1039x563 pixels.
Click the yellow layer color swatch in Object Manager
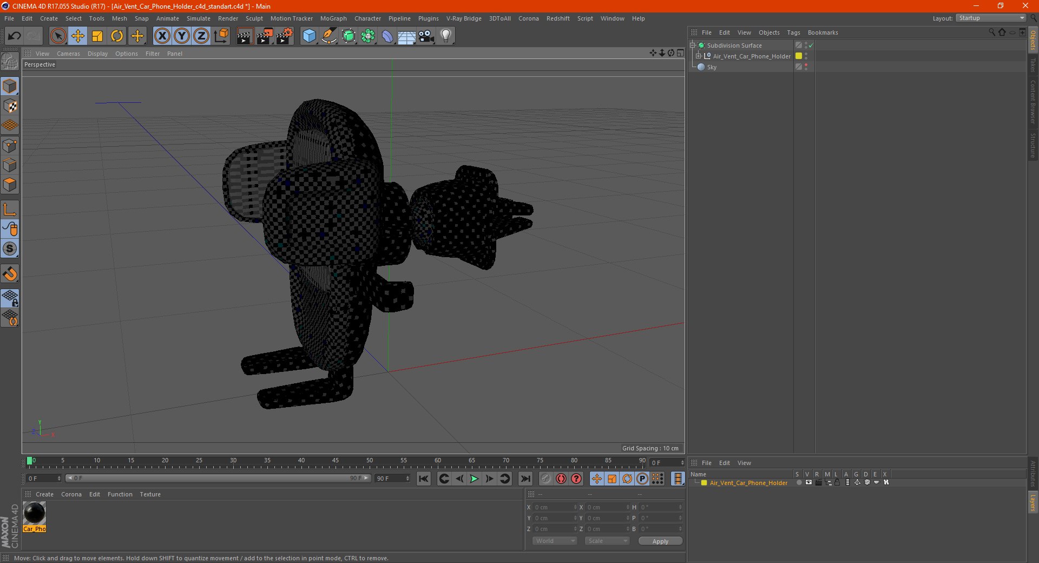pyautogui.click(x=799, y=56)
